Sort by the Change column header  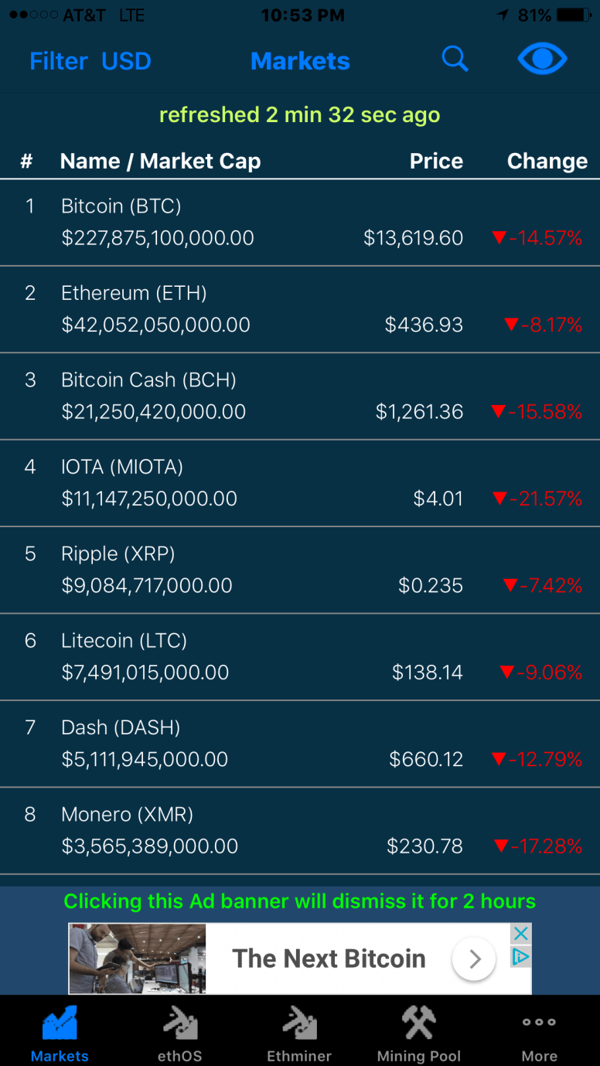click(x=547, y=161)
